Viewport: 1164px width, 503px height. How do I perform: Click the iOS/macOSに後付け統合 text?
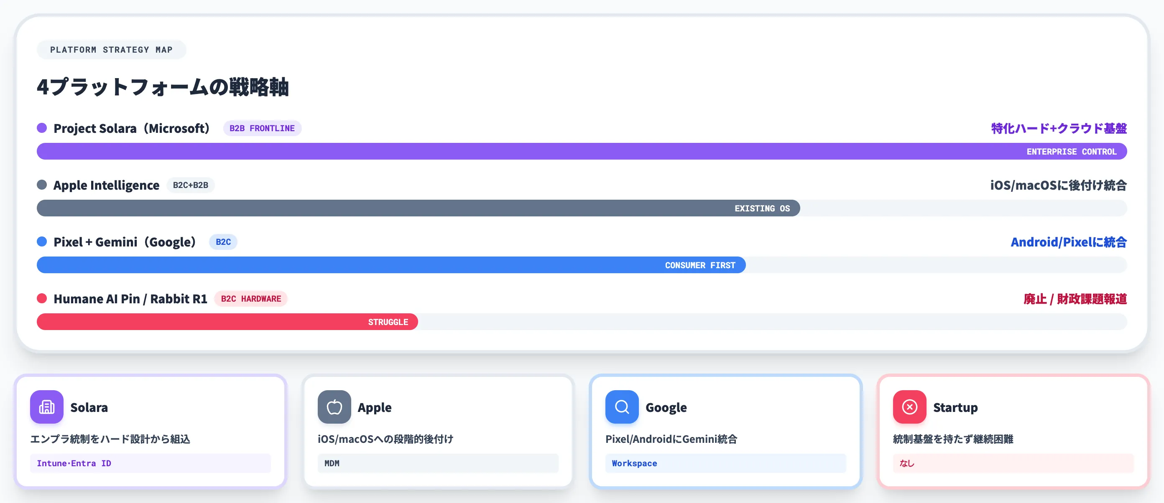coord(1058,185)
